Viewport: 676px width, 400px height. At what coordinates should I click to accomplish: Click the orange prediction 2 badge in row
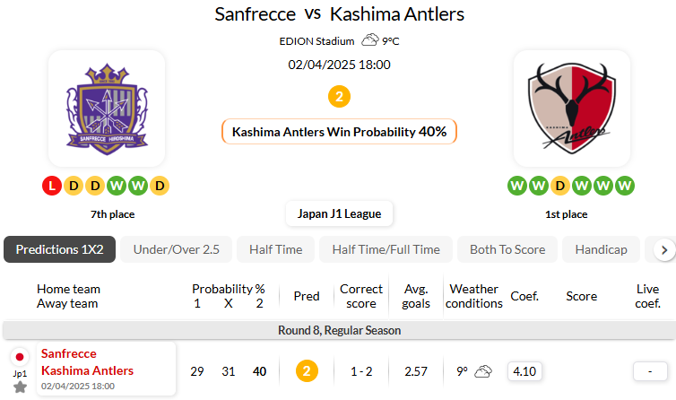click(x=307, y=371)
